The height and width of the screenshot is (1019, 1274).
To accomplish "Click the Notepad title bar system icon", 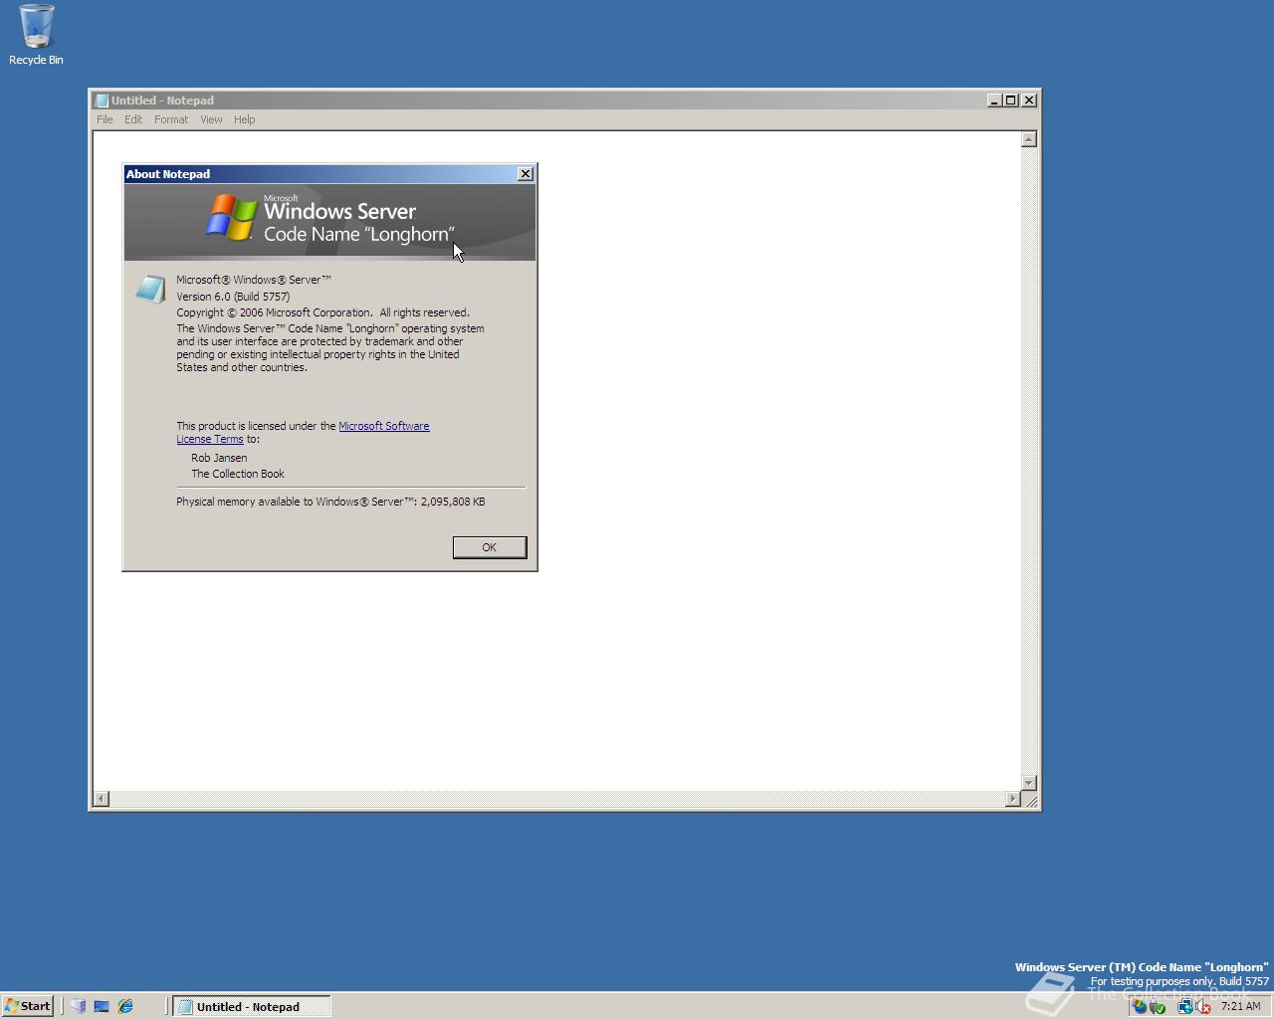I will (101, 101).
